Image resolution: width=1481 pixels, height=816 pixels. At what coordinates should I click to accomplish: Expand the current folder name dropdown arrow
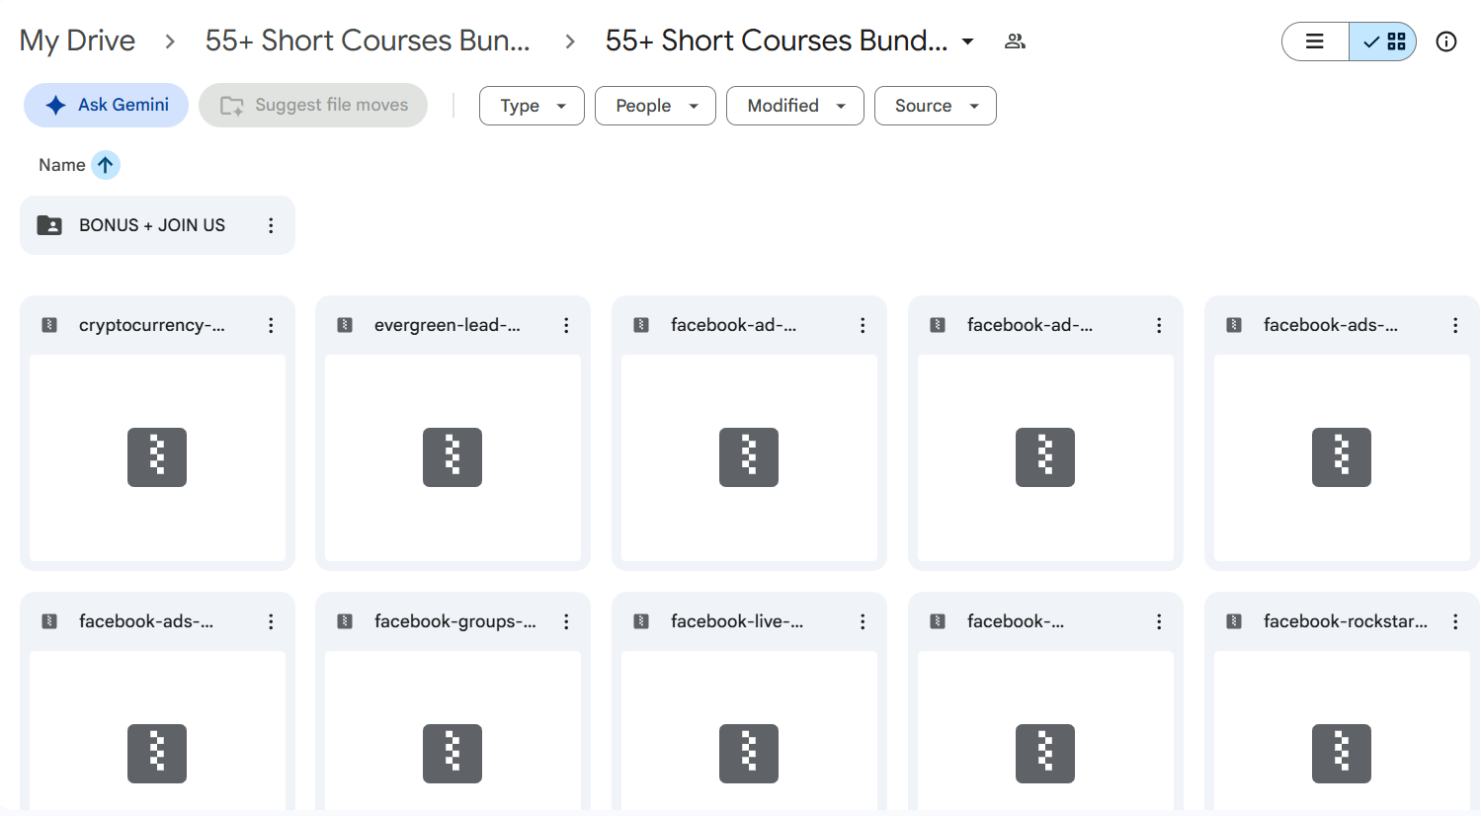[968, 41]
